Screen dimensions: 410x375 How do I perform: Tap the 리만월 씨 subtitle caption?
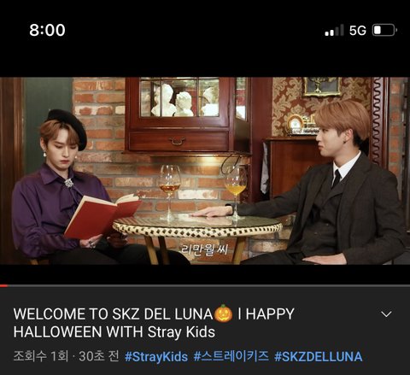(205, 249)
